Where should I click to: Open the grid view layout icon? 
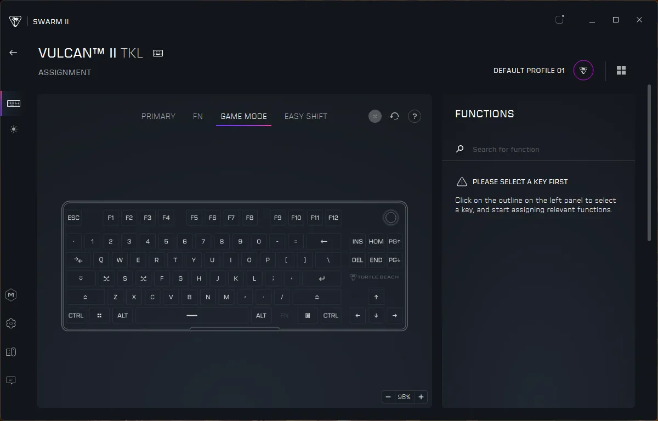[x=621, y=70]
